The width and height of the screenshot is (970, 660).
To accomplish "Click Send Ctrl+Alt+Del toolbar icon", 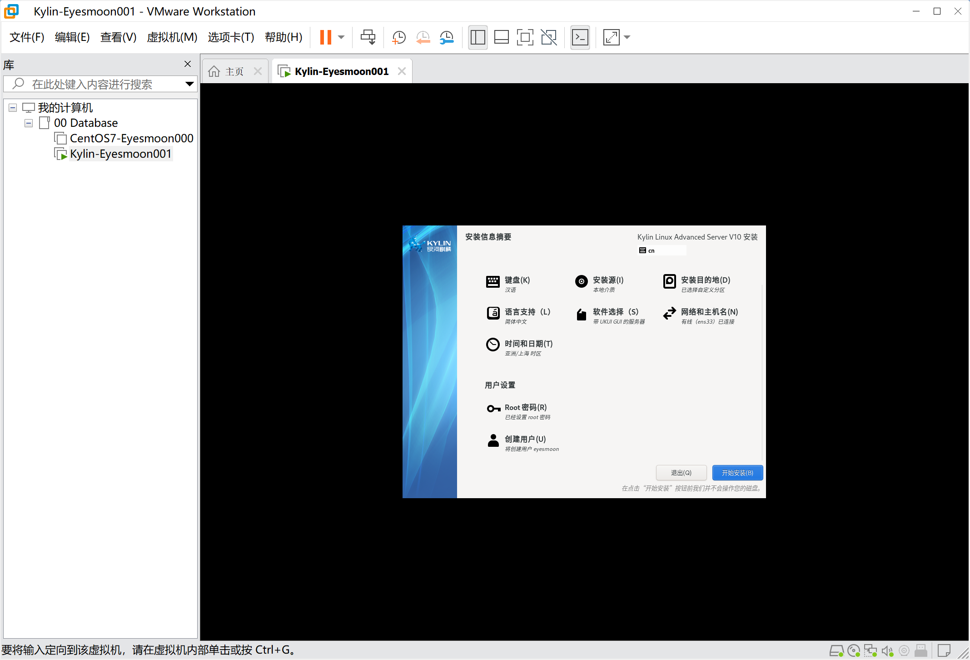I will [368, 37].
